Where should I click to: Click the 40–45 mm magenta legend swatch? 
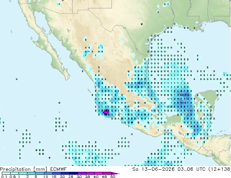[x=99, y=173]
